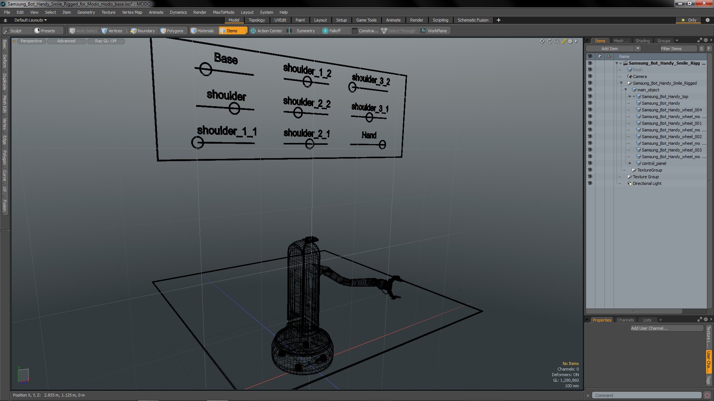Click the command record button
The width and height of the screenshot is (714, 401).
click(x=707, y=395)
